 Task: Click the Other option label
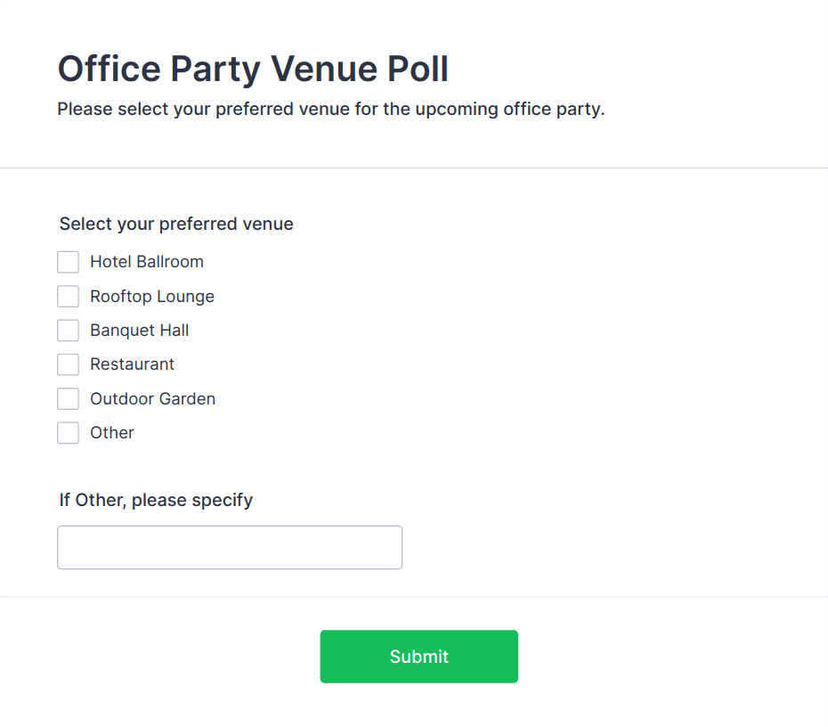click(x=112, y=432)
